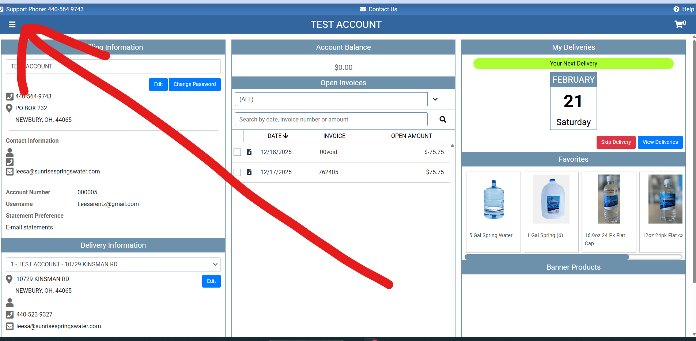
Task: Sort invoices by OPEN AMOUNT column
Action: [x=411, y=136]
